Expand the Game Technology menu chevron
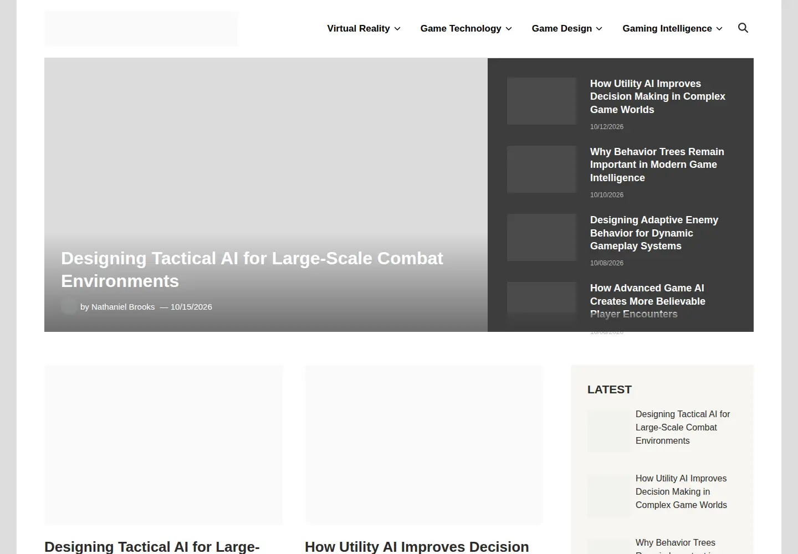The height and width of the screenshot is (554, 798). 509,29
